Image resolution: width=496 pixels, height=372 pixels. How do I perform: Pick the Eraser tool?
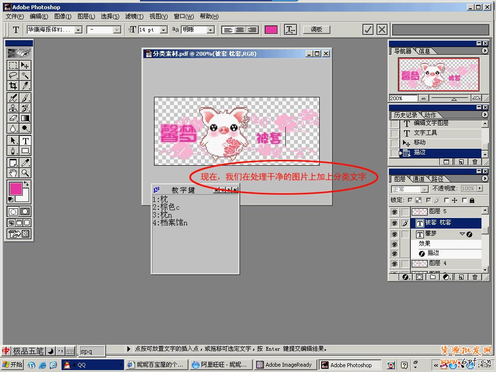pos(13,118)
